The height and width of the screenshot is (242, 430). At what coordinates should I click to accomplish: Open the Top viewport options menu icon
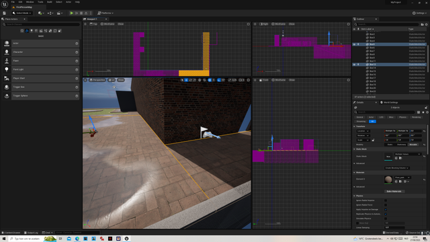pos(85,24)
